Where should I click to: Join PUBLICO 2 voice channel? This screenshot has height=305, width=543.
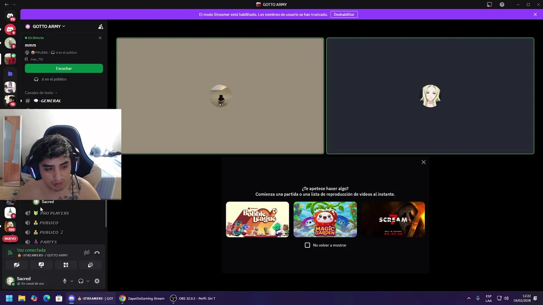point(51,233)
